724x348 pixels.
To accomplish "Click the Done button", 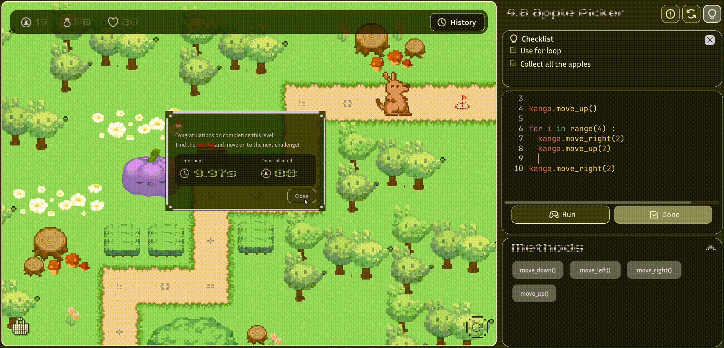I will [663, 215].
